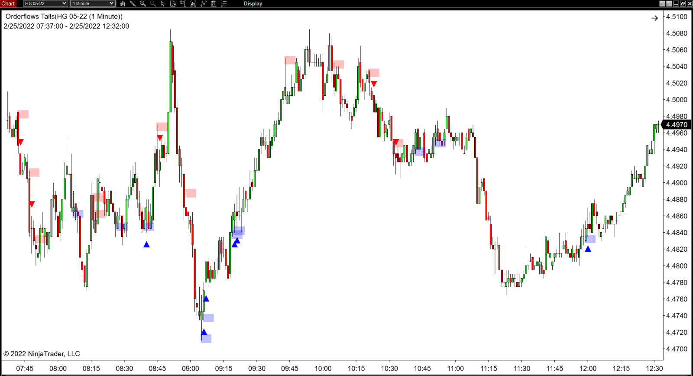Click the current price marker 4.4970
Image resolution: width=693 pixels, height=376 pixels.
tap(677, 125)
